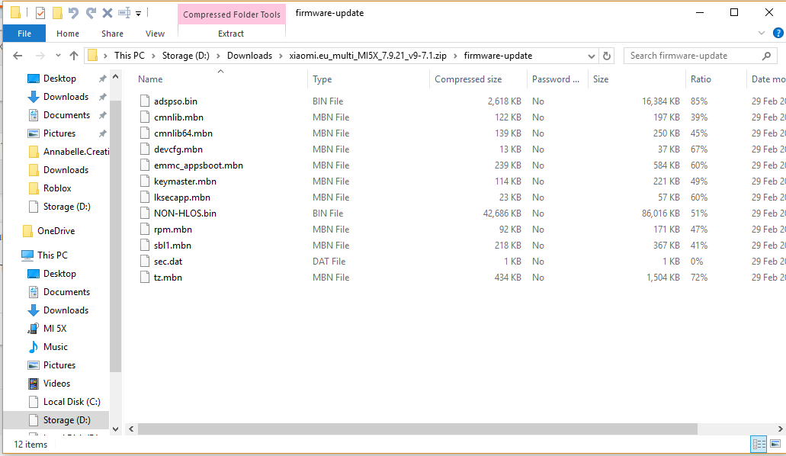
Task: Click Downloads in the address bar path
Action: click(249, 56)
